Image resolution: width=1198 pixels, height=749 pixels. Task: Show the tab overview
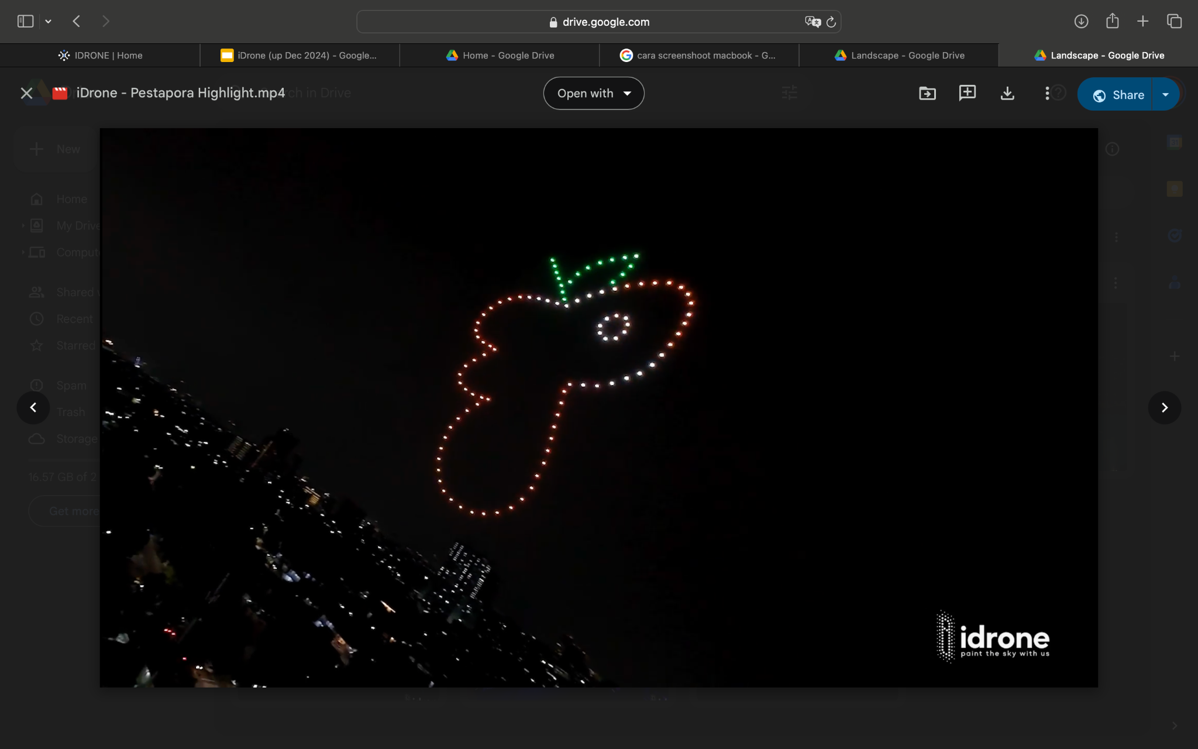(1174, 22)
